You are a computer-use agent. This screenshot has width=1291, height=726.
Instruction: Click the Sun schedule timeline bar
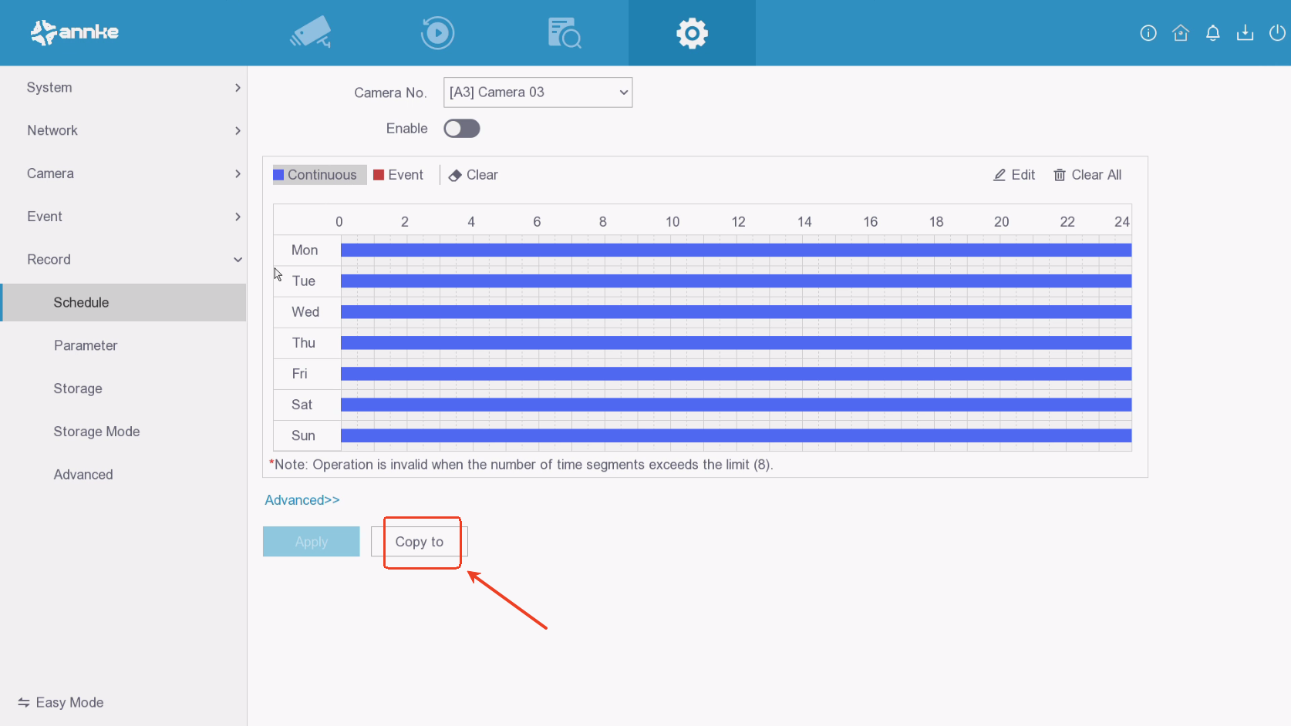pos(737,435)
